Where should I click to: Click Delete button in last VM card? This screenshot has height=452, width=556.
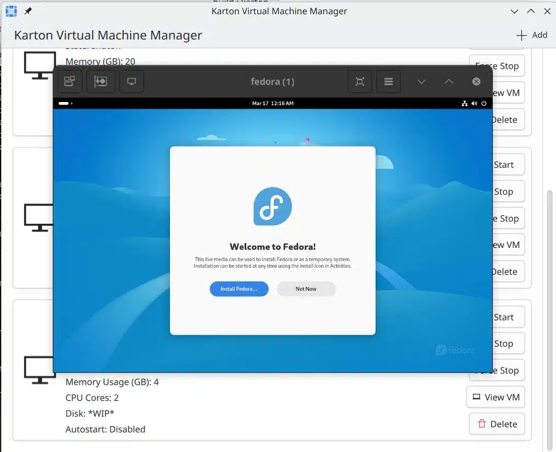(x=497, y=424)
